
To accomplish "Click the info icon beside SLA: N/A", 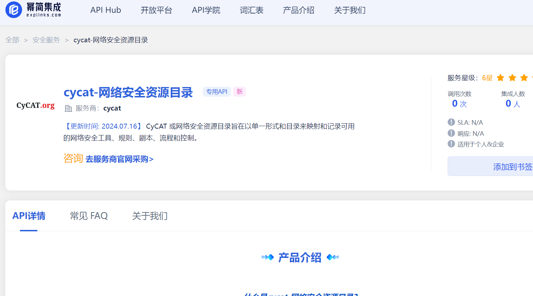I will pyautogui.click(x=451, y=122).
